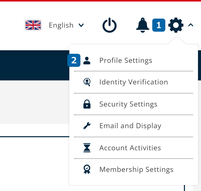Click the gear settings icon
This screenshot has height=191, width=201.
tap(176, 25)
